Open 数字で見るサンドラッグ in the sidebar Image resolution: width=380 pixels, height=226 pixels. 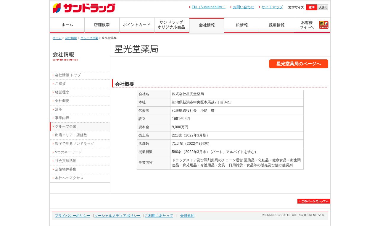click(x=80, y=144)
